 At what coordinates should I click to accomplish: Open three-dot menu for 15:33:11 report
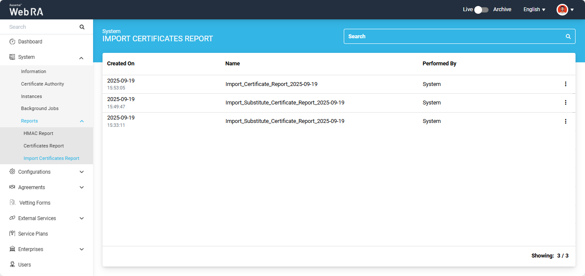point(565,121)
